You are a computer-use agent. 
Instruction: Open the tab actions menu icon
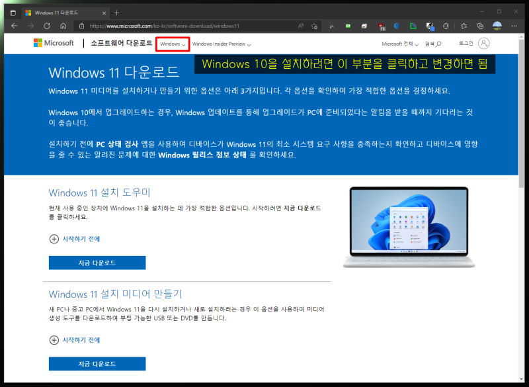(13, 13)
